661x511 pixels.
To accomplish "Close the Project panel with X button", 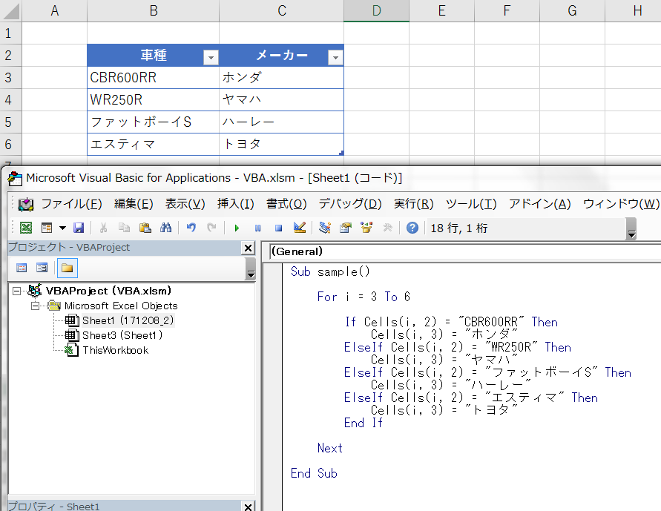I will [248, 248].
